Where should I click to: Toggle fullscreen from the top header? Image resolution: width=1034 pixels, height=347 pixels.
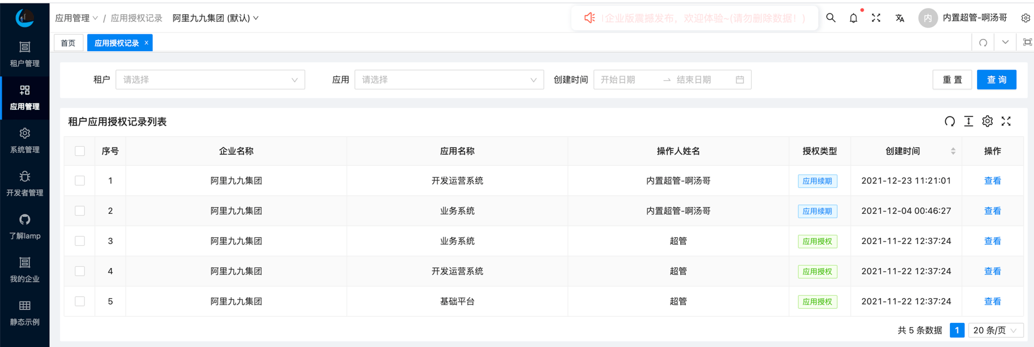pos(876,18)
